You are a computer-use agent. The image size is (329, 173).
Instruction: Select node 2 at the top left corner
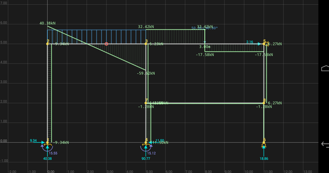[48, 43]
